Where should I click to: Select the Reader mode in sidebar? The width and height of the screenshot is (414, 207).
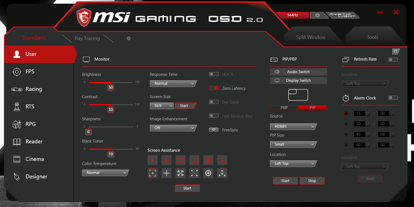(x=39, y=142)
